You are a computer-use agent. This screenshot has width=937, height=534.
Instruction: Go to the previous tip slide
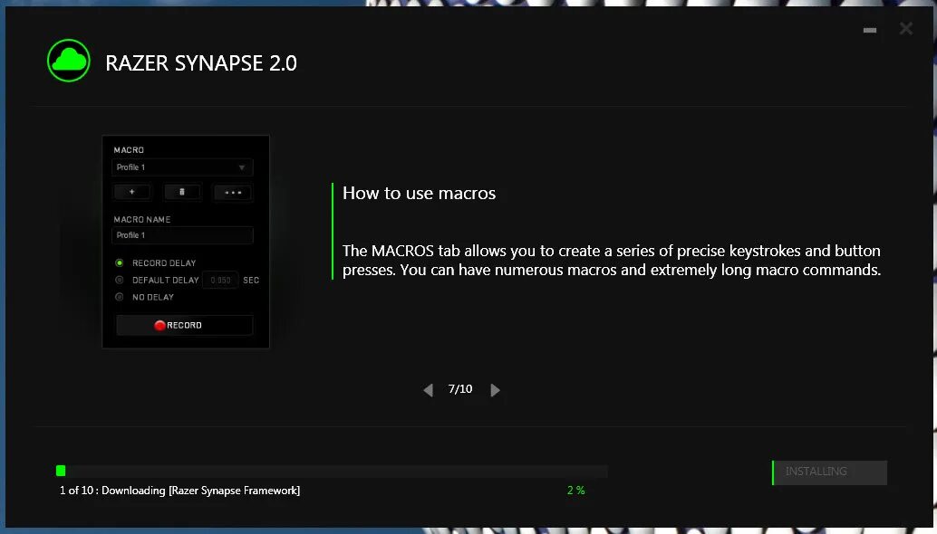(428, 390)
